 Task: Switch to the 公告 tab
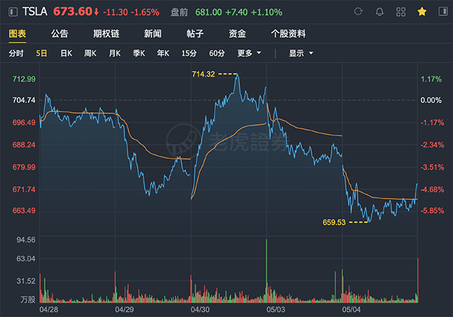[59, 34]
